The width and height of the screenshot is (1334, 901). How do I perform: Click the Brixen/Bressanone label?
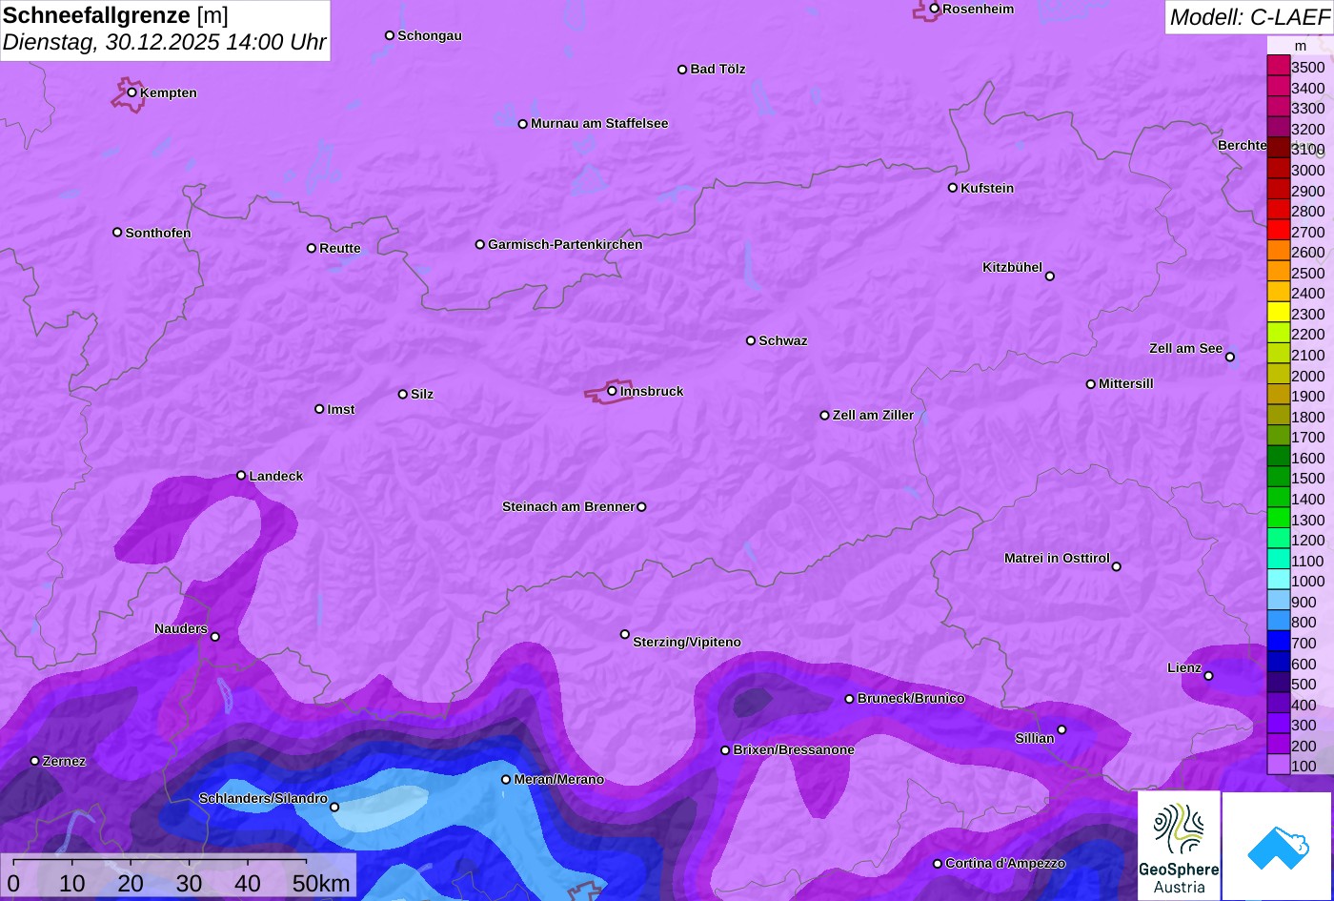pos(794,749)
